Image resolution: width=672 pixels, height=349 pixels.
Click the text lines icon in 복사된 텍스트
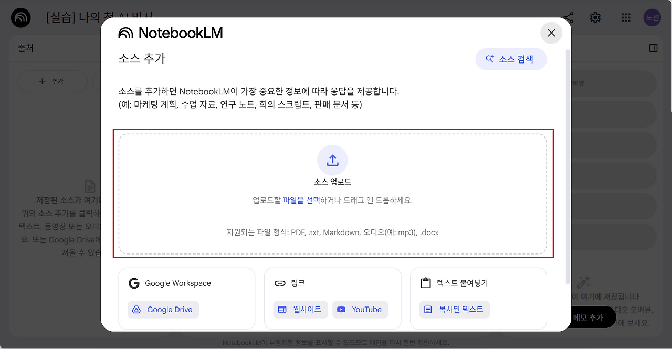click(x=428, y=310)
